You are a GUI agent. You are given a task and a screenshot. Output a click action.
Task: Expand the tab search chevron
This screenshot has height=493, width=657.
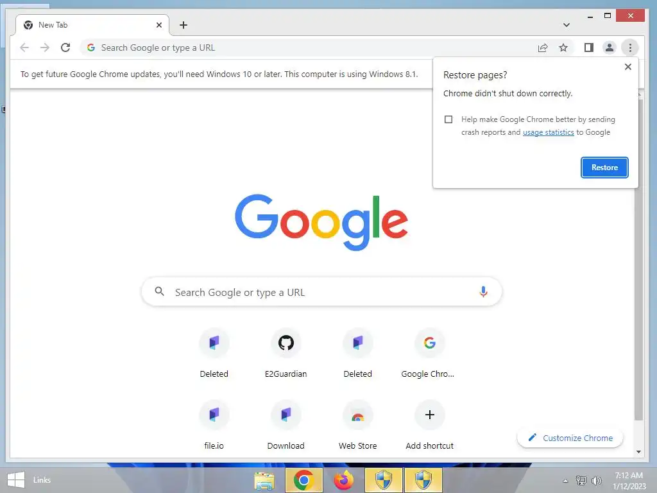(567, 25)
